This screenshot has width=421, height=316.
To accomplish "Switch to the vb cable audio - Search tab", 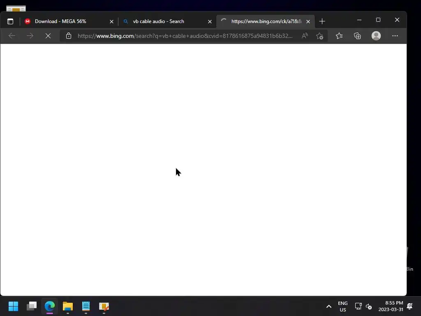I will click(167, 21).
